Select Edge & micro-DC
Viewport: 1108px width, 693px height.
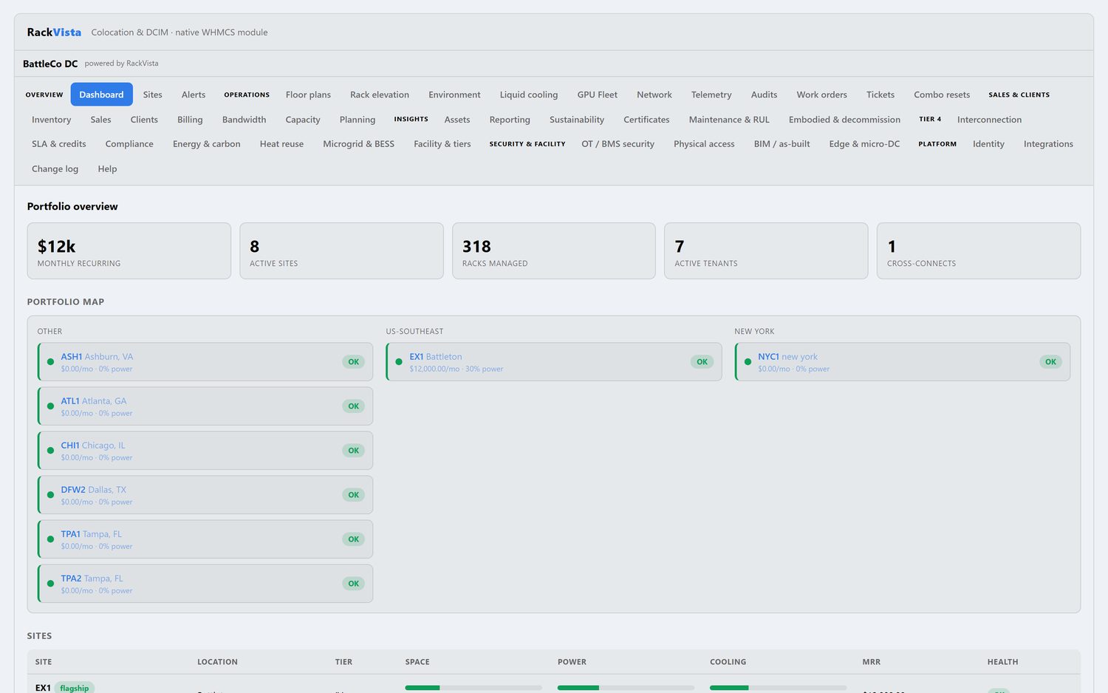click(x=864, y=144)
